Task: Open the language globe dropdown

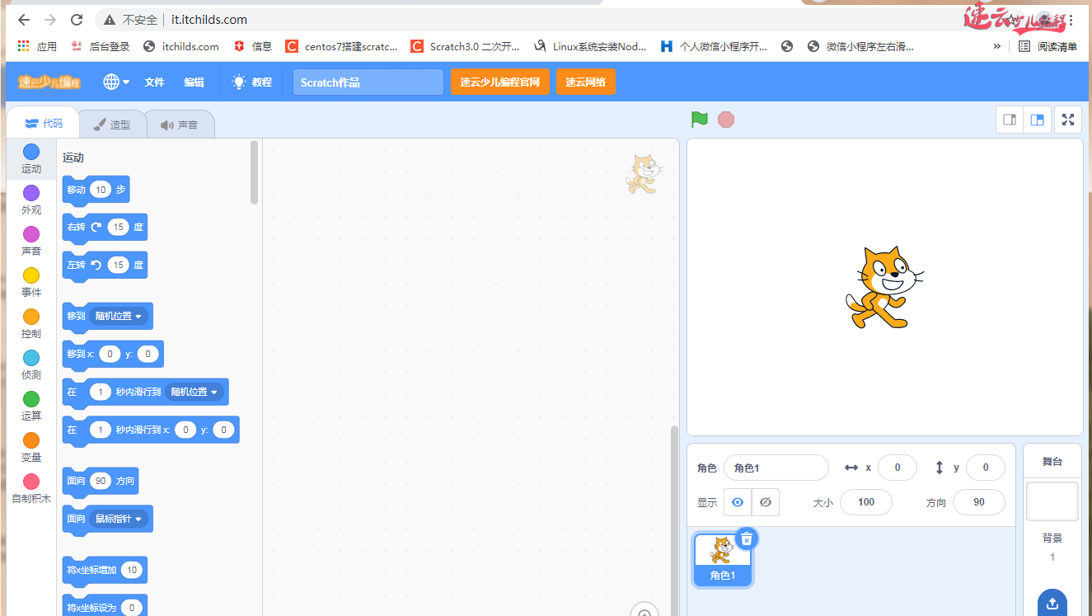Action: 115,82
